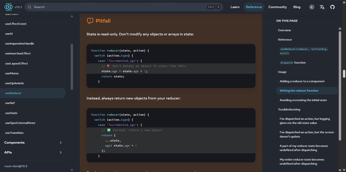Jump to the screen doesn't update entry
The width and height of the screenshot is (346, 172).
(x=307, y=134)
